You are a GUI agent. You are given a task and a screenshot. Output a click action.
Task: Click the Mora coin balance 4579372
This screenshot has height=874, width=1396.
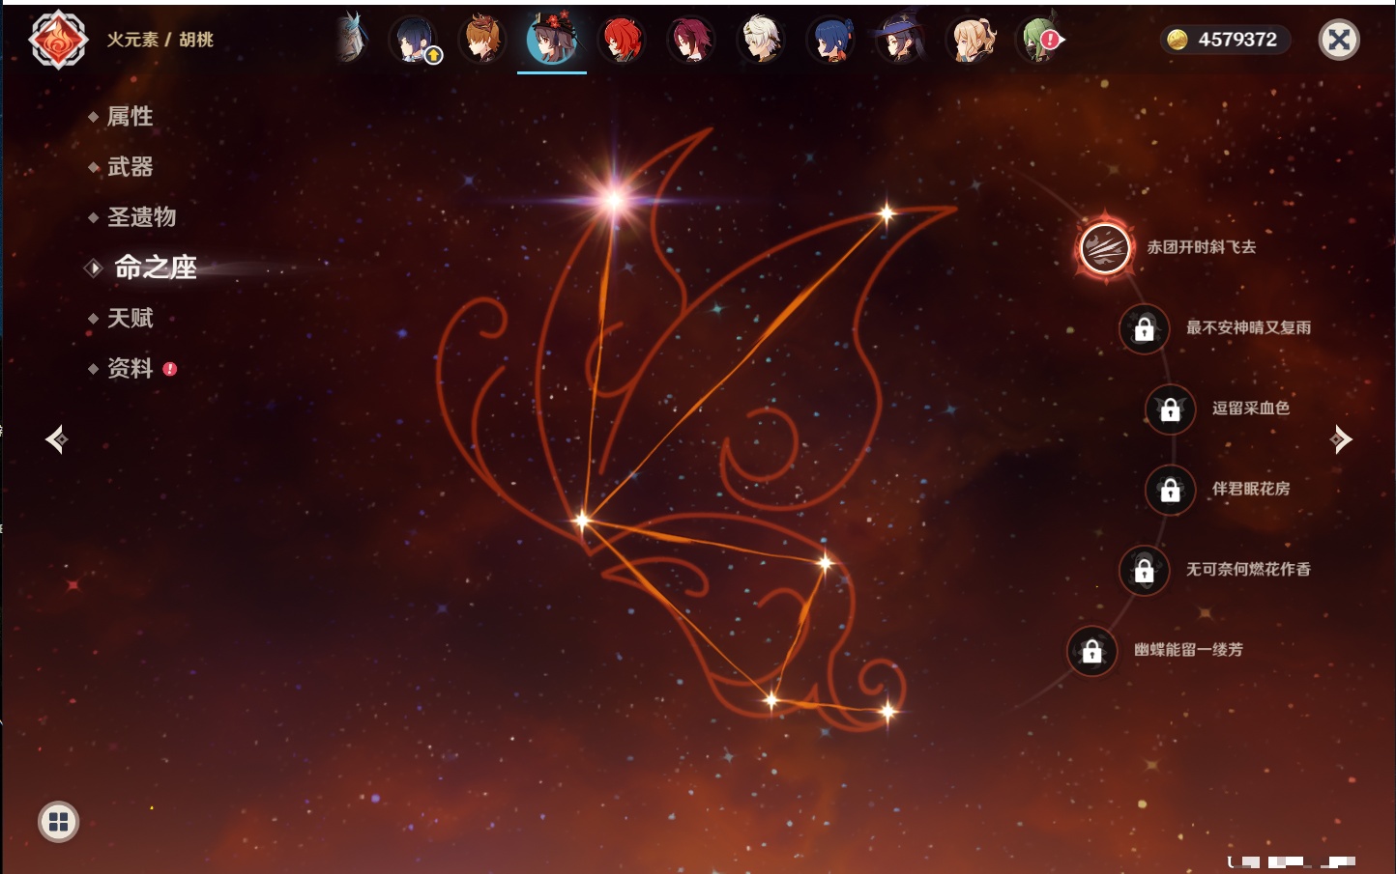1225,40
